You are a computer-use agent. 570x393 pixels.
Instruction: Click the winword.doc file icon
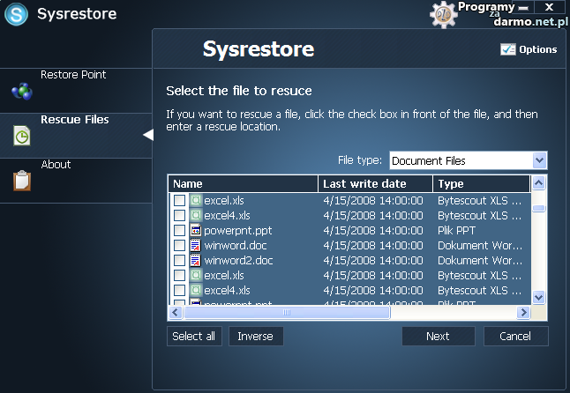coord(196,246)
